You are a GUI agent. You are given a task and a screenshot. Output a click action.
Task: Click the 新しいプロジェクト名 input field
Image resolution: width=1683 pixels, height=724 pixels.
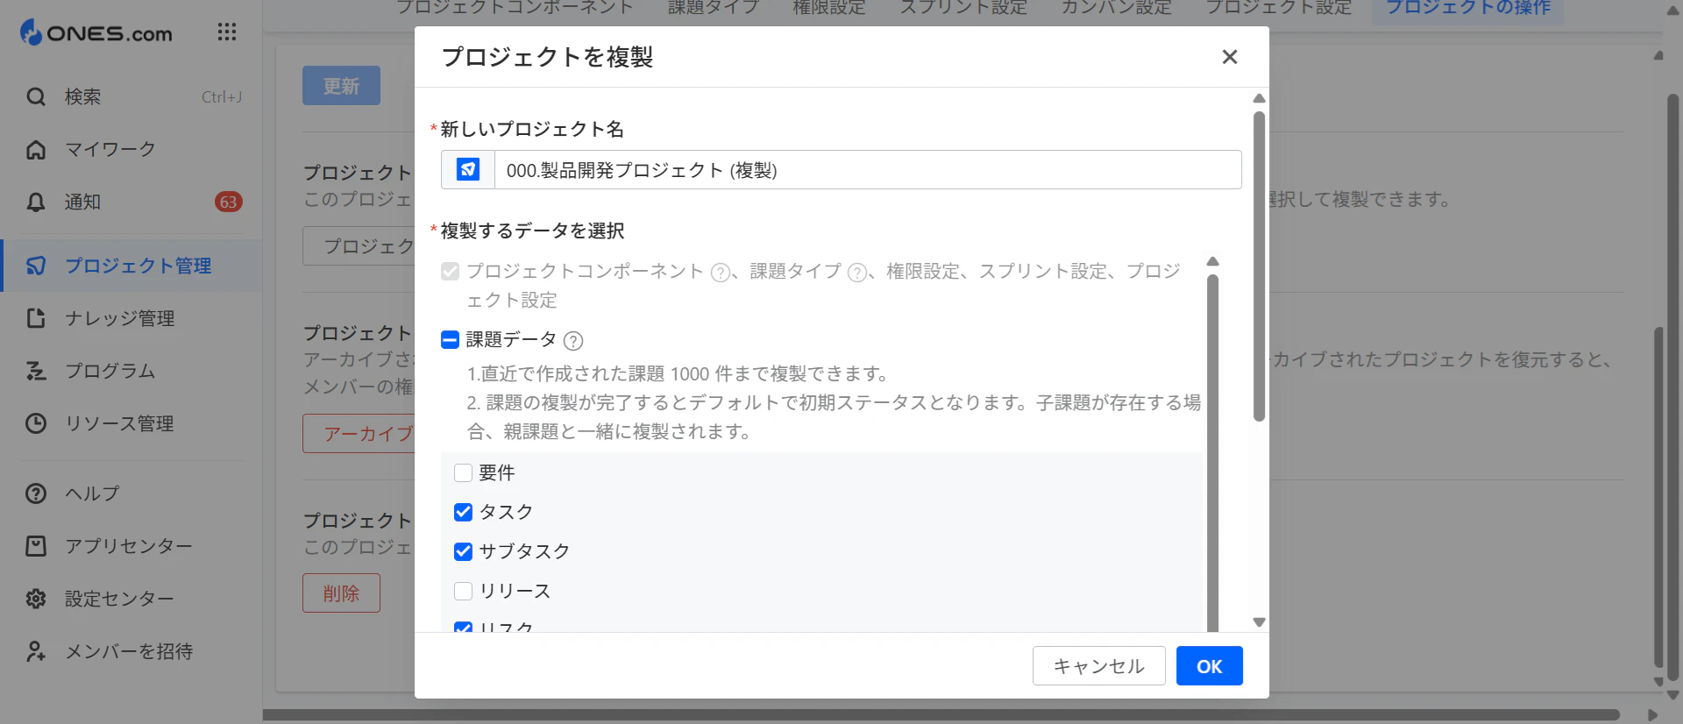coord(868,169)
